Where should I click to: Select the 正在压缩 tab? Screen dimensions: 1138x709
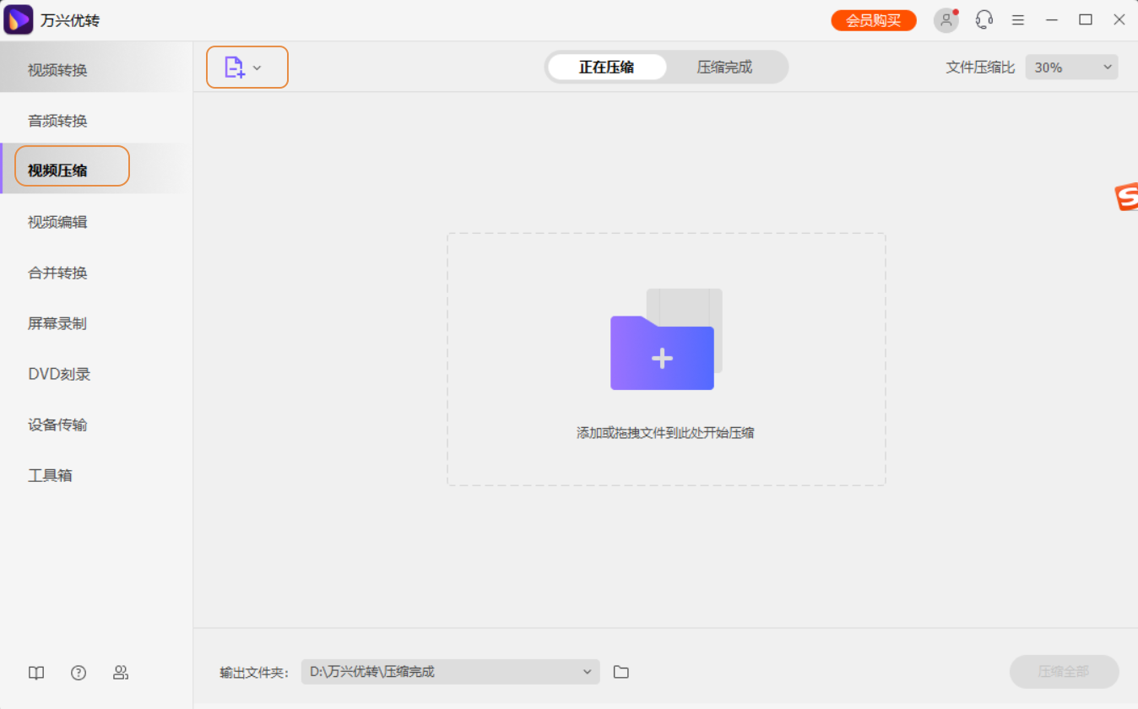(x=607, y=66)
